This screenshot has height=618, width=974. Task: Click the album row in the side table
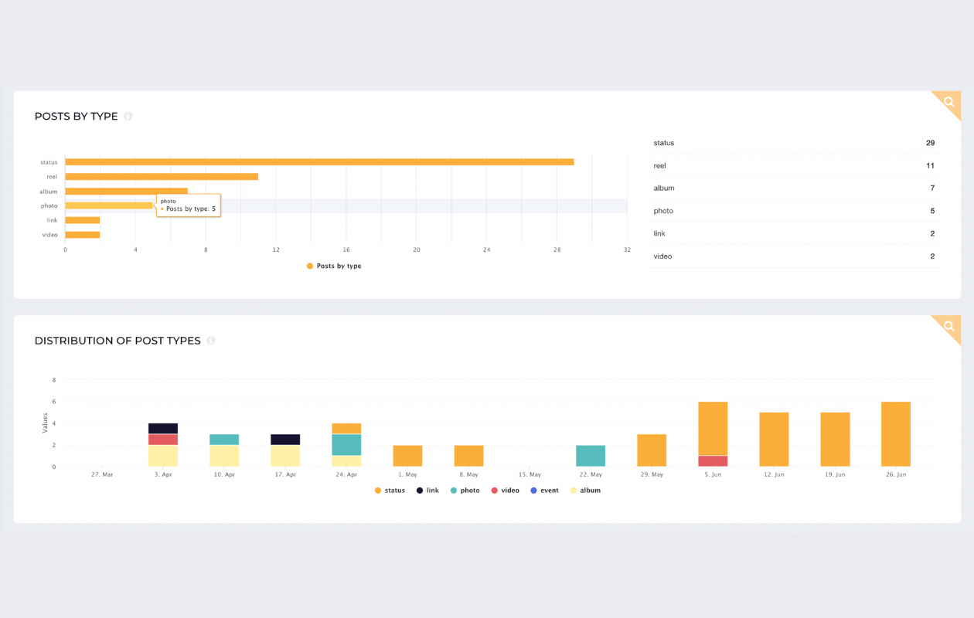[x=795, y=188]
